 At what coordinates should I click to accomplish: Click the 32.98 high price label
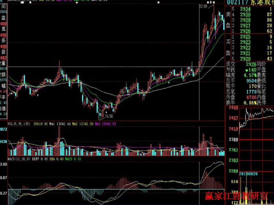pos(203,6)
